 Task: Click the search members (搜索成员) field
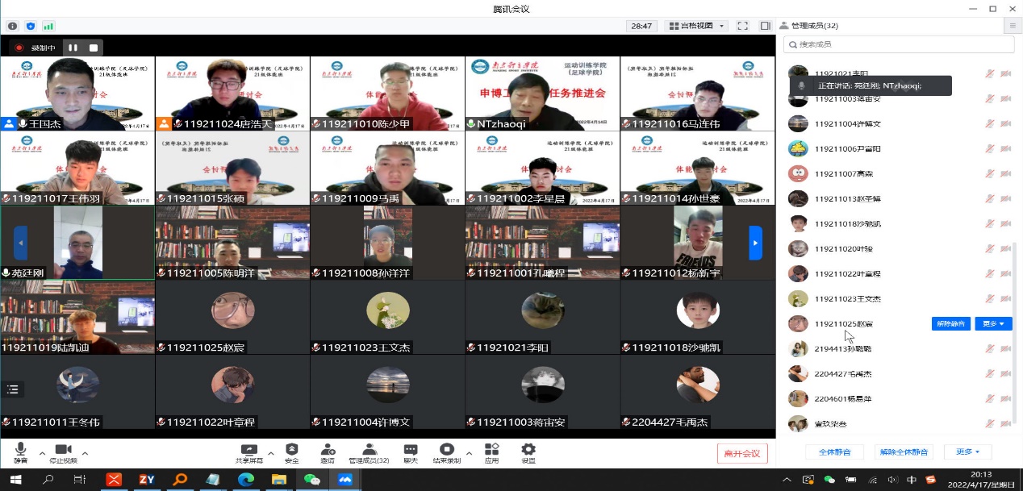pyautogui.click(x=898, y=44)
